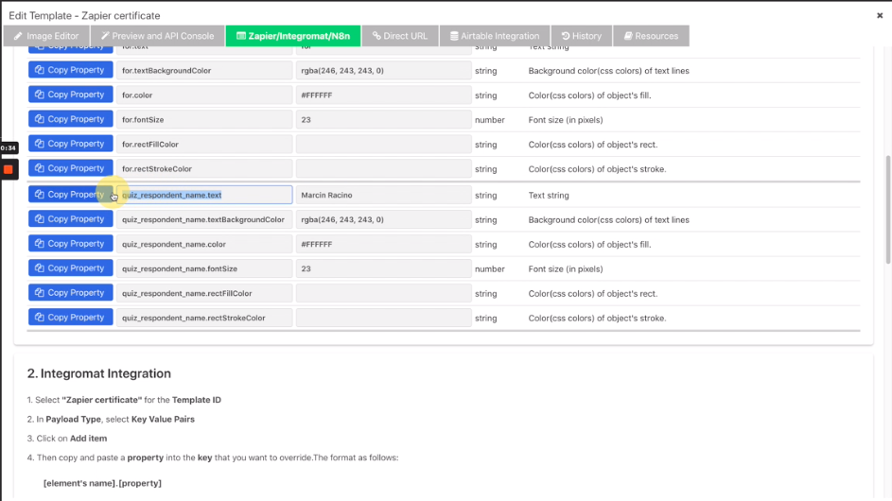
Task: Click quiz_respondent_name.color #FFFFFF value field
Action: pos(383,244)
